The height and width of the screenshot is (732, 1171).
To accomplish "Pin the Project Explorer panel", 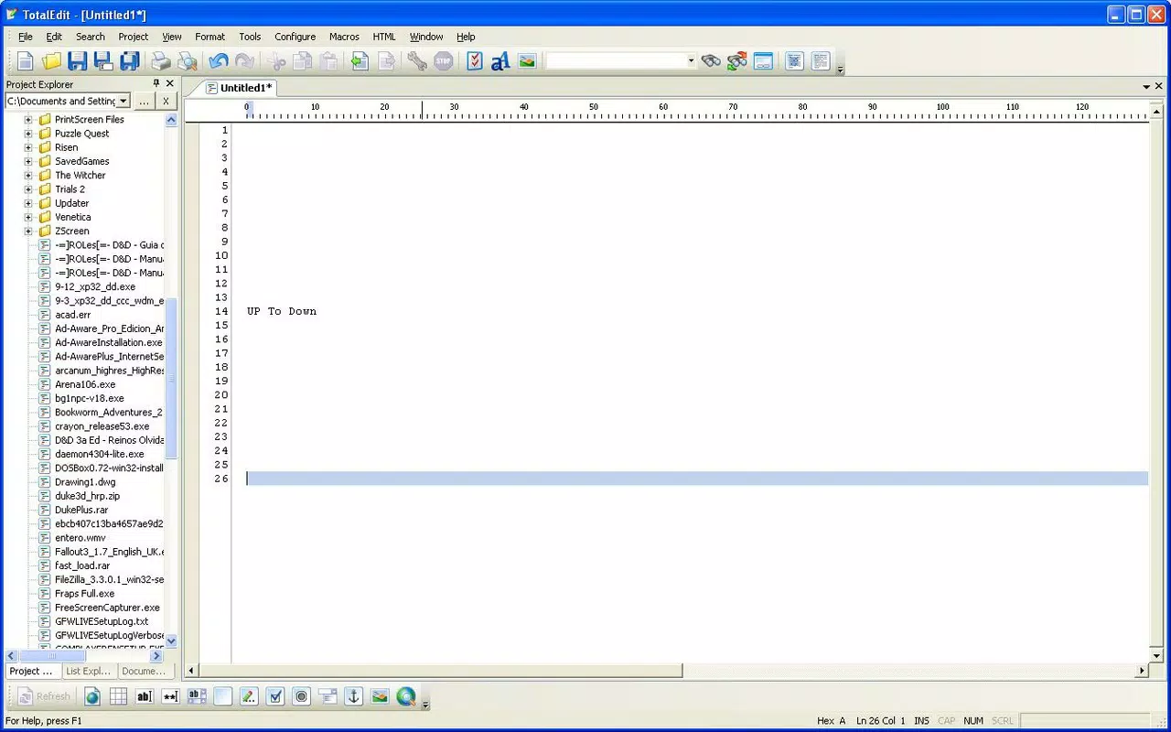I will point(156,84).
